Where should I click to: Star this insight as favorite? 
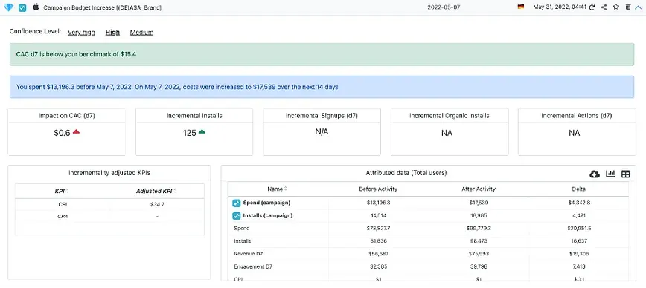[x=616, y=7]
